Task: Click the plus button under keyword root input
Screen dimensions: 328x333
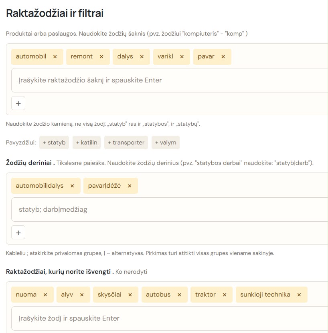Action: pos(18,103)
